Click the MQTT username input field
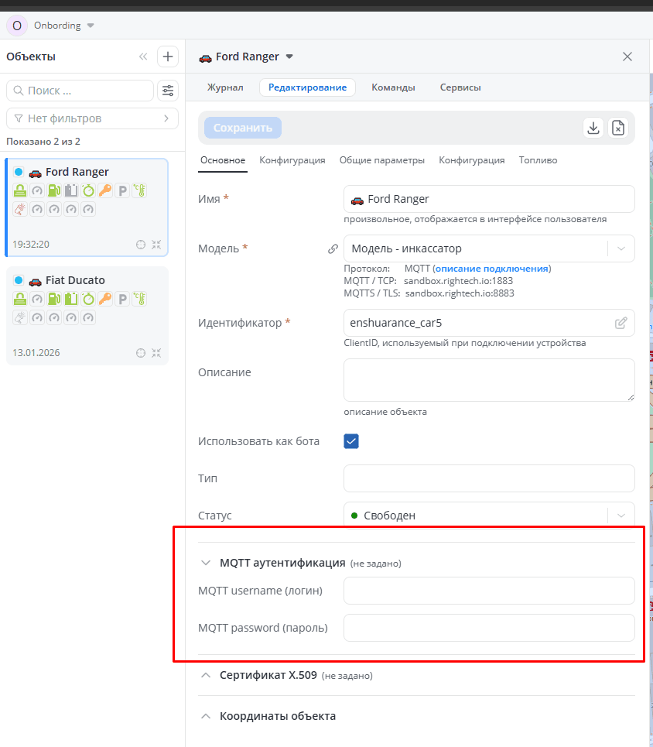This screenshot has height=747, width=653. [489, 591]
